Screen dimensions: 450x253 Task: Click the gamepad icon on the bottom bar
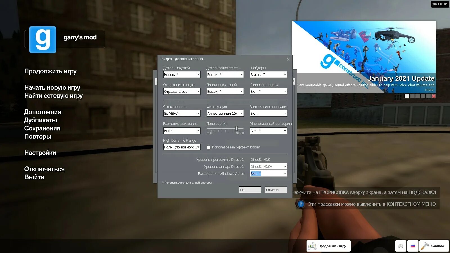tap(401, 246)
